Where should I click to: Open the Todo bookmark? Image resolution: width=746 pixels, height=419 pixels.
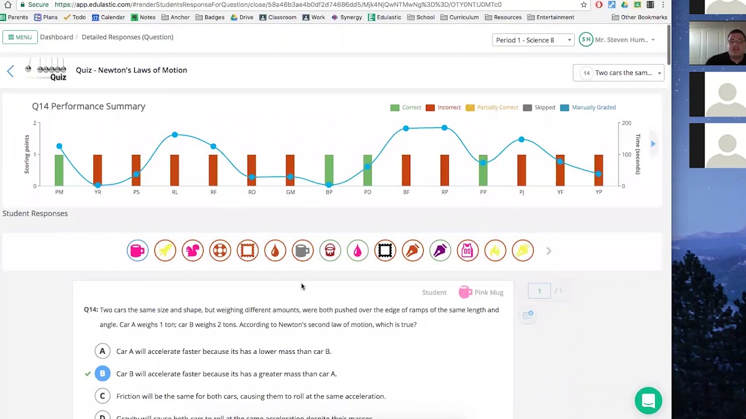coord(75,17)
